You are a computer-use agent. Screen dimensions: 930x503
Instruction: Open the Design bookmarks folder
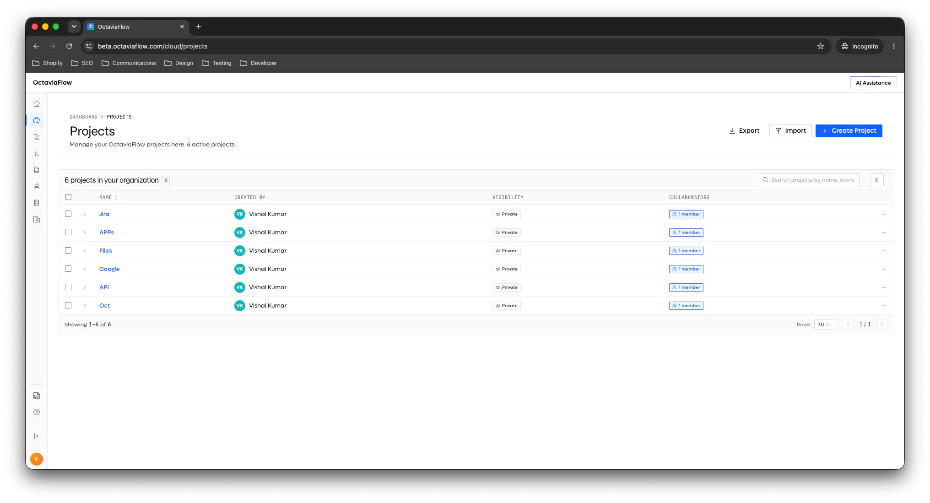point(179,63)
